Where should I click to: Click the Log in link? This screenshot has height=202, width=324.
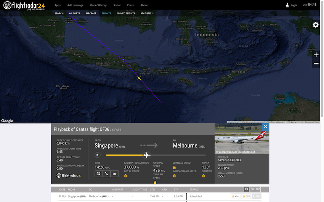(294, 5)
